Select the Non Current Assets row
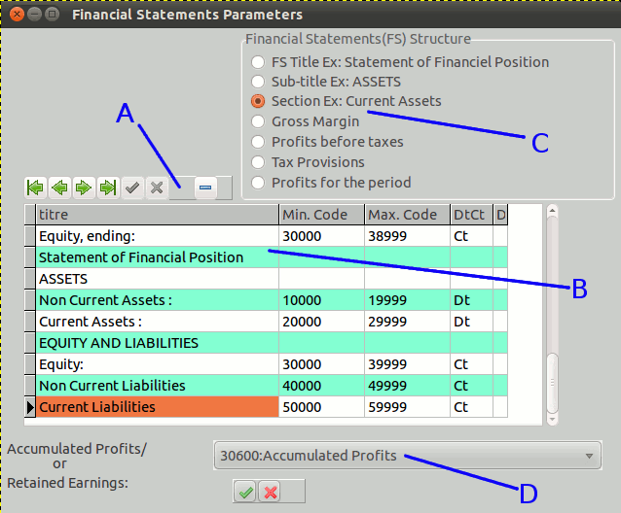The width and height of the screenshot is (621, 513). pyautogui.click(x=156, y=300)
